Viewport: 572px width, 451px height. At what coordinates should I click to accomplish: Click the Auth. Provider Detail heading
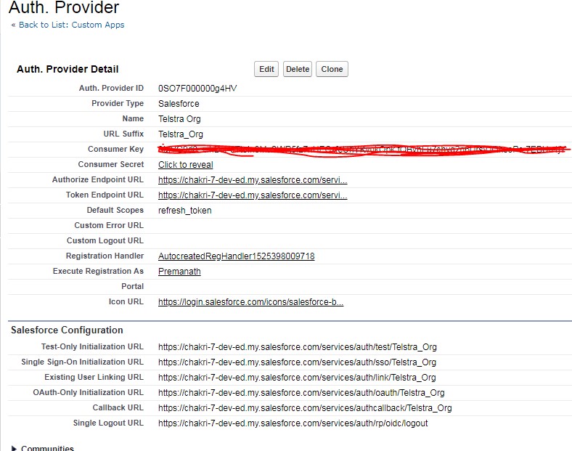click(68, 69)
